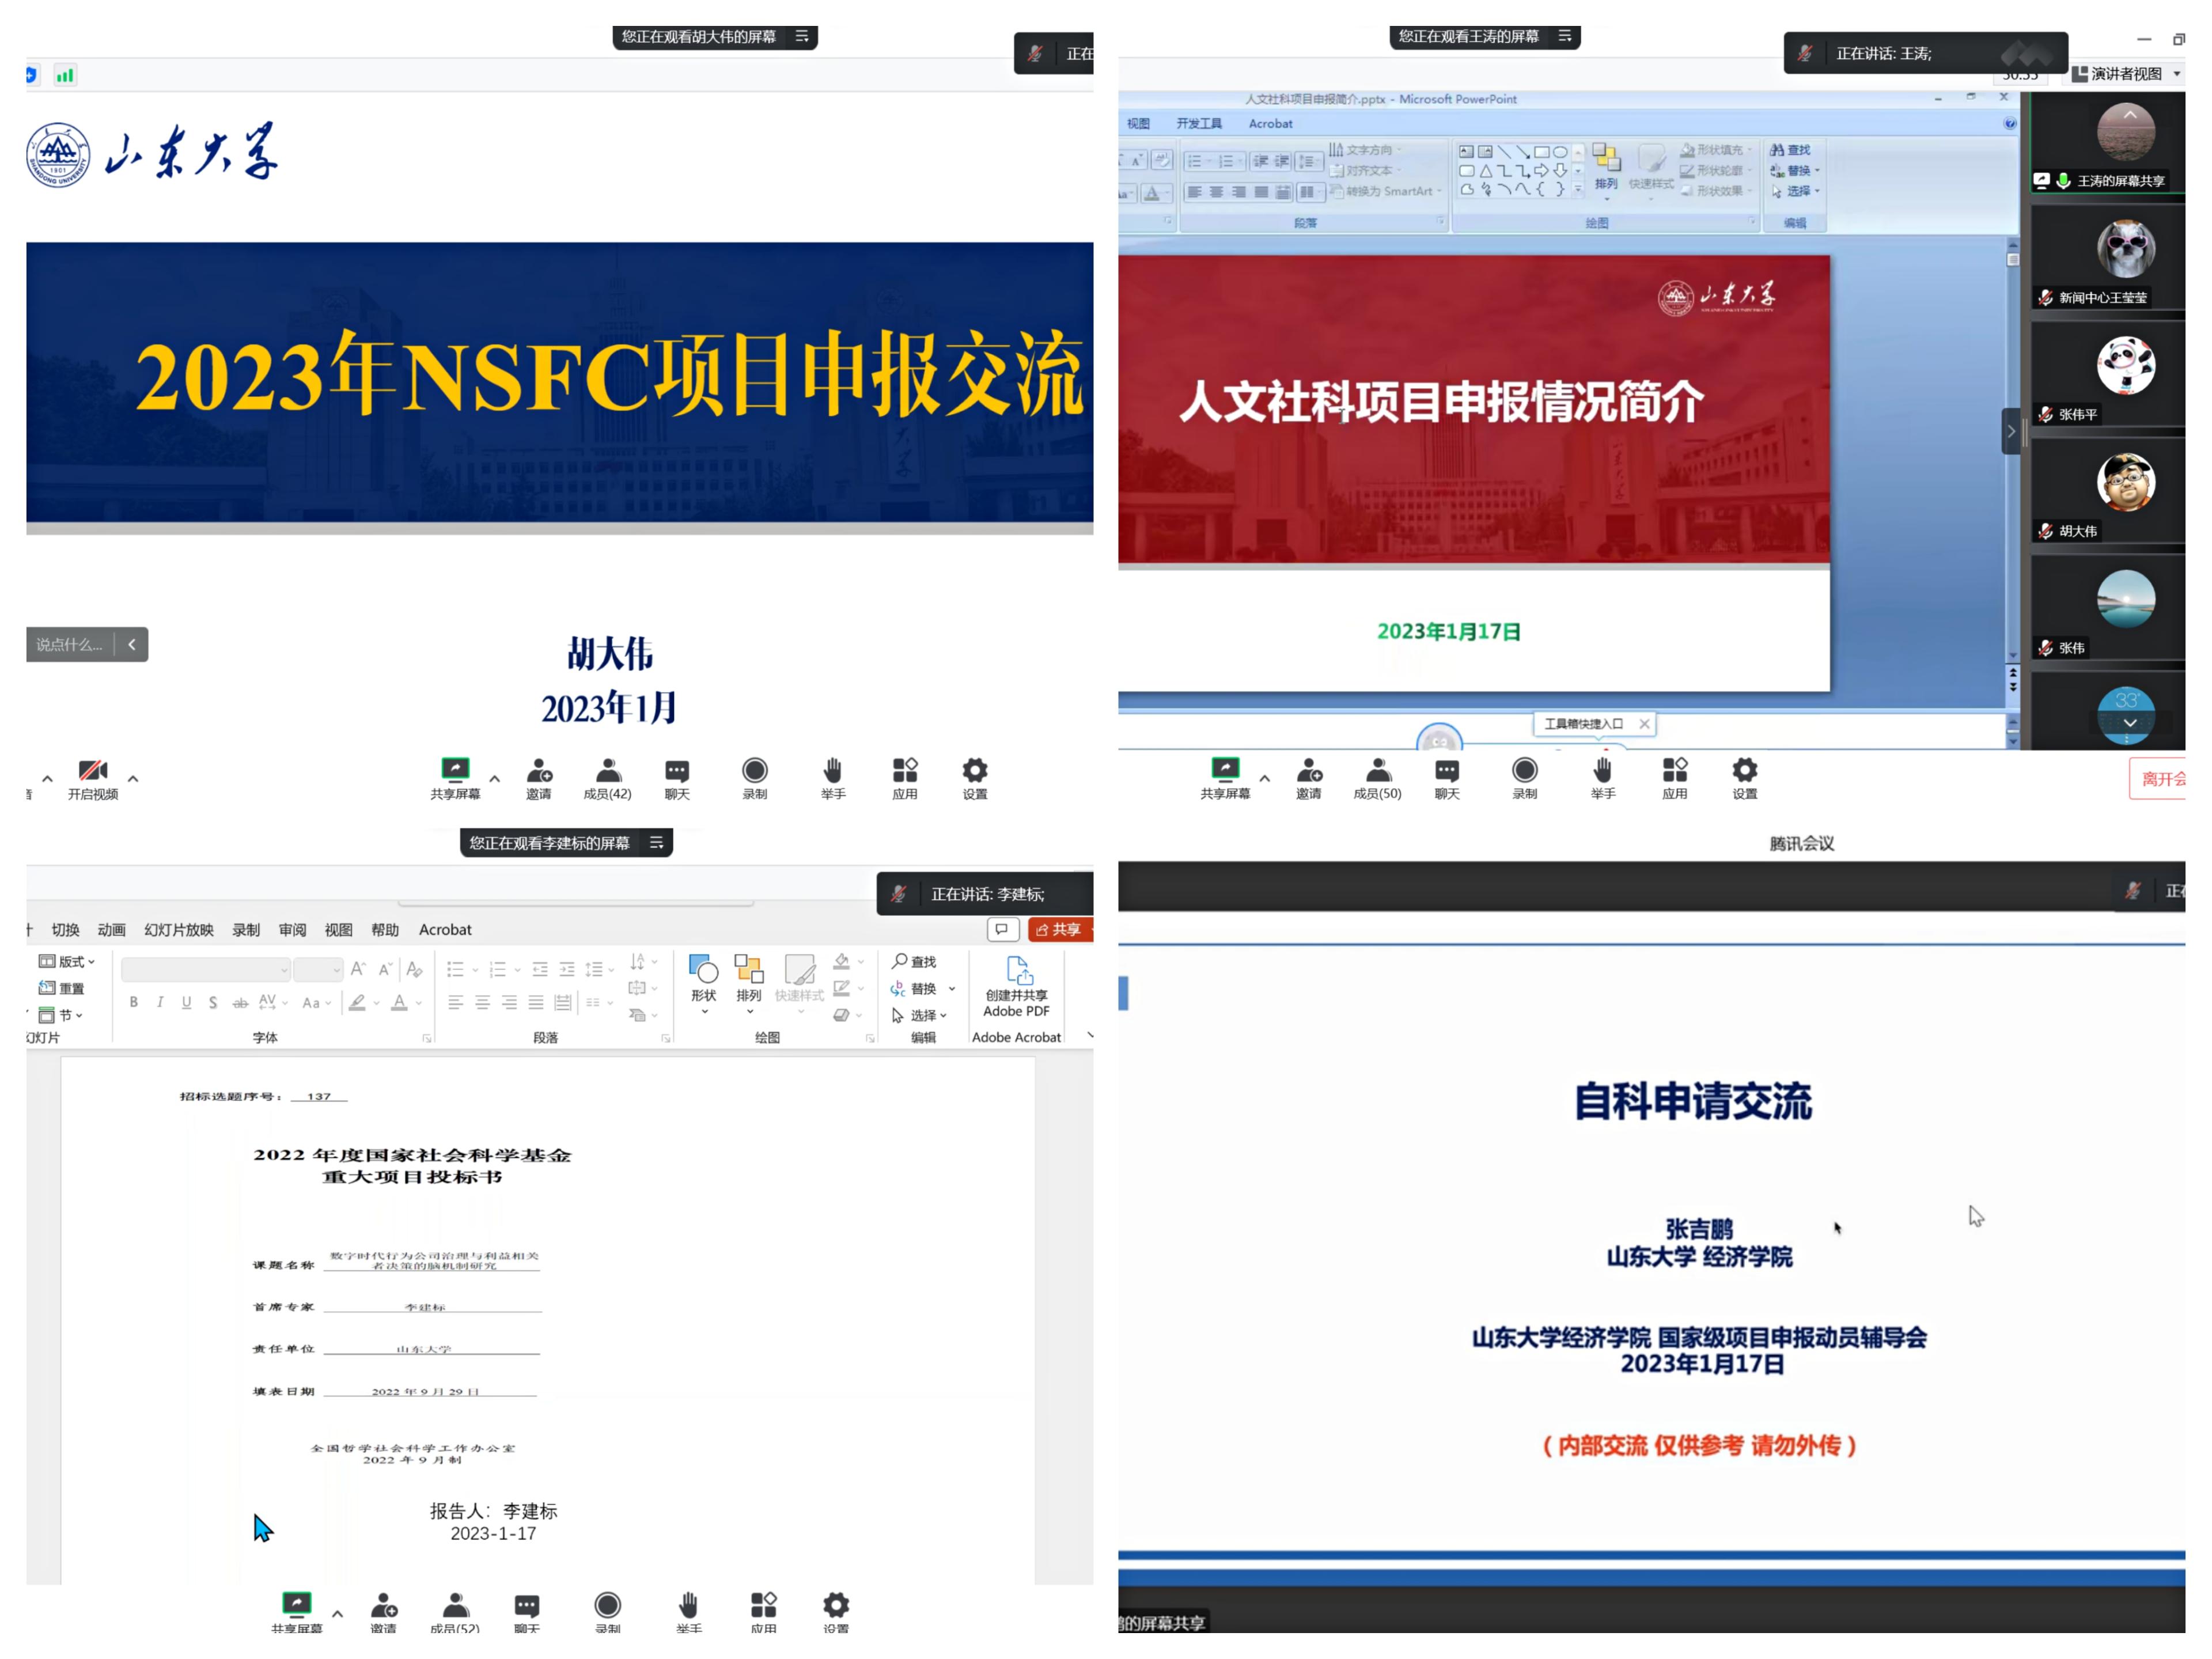Screen dimensions: 2212x1659
Task: Click the PowerPoint help question-mark icon
Action: (2010, 124)
